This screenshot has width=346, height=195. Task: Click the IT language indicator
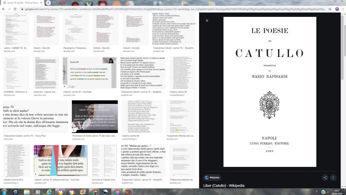317,191
